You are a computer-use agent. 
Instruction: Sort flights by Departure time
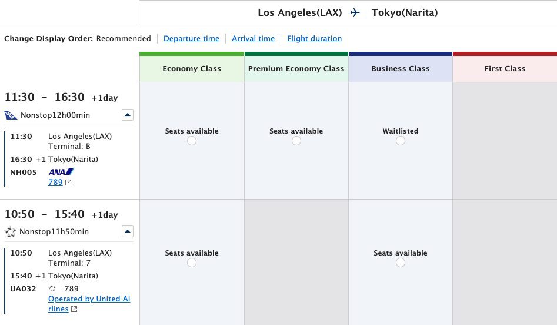click(x=192, y=38)
